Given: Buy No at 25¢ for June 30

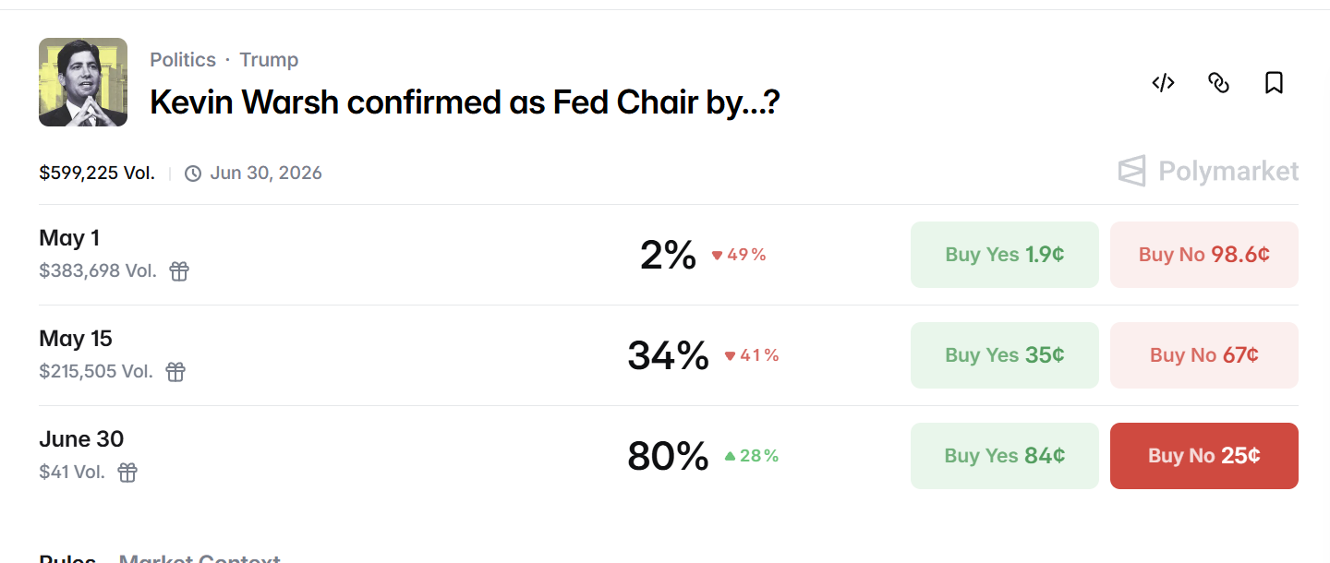Looking at the screenshot, I should [1204, 456].
